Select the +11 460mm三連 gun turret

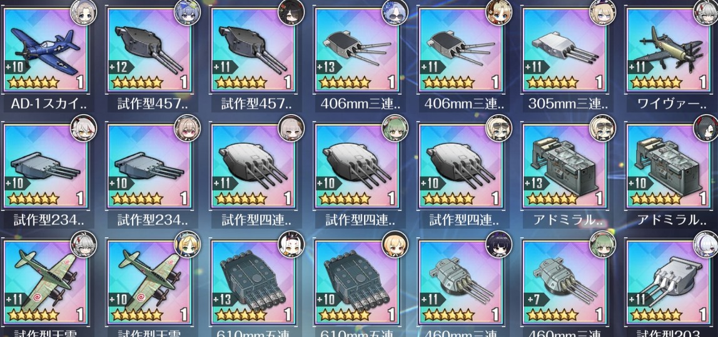[x=461, y=282]
